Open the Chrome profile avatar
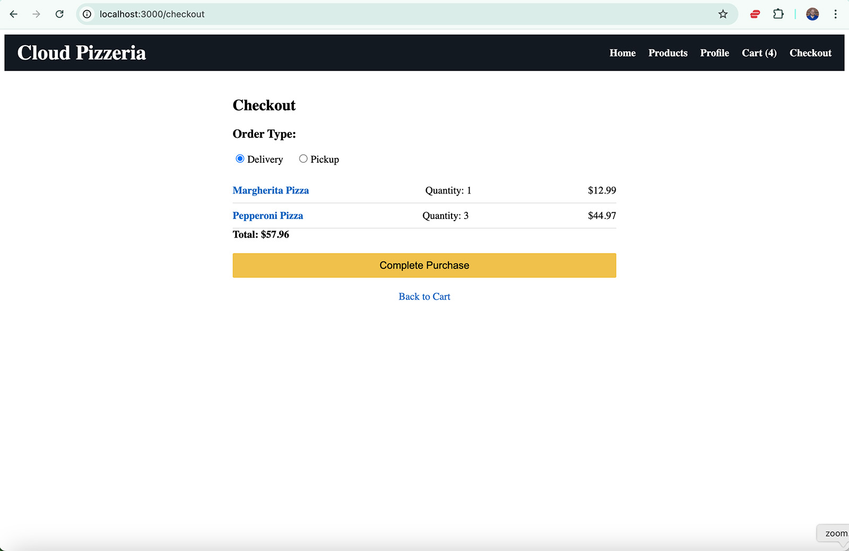849x551 pixels. coord(812,14)
